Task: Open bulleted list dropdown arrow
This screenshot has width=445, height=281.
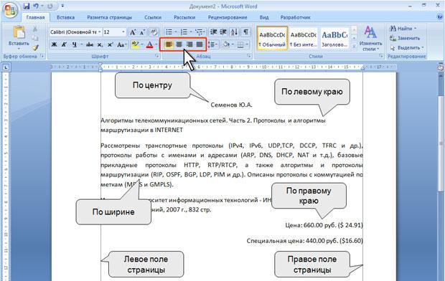Action: [176, 32]
